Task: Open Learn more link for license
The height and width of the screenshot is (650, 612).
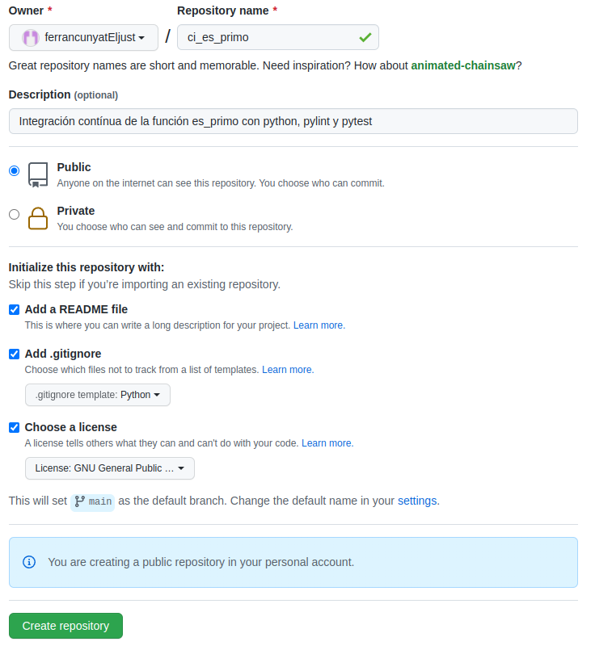Action: pos(327,443)
